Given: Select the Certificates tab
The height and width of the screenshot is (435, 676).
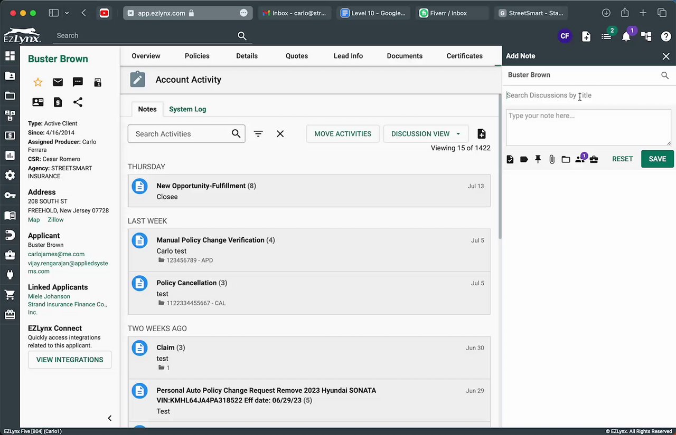Looking at the screenshot, I should [465, 56].
